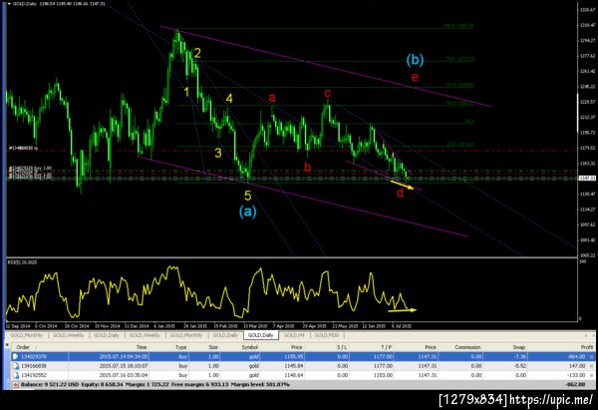The image size is (598, 410).
Task: Sort orders by the S / L column
Action: point(342,347)
